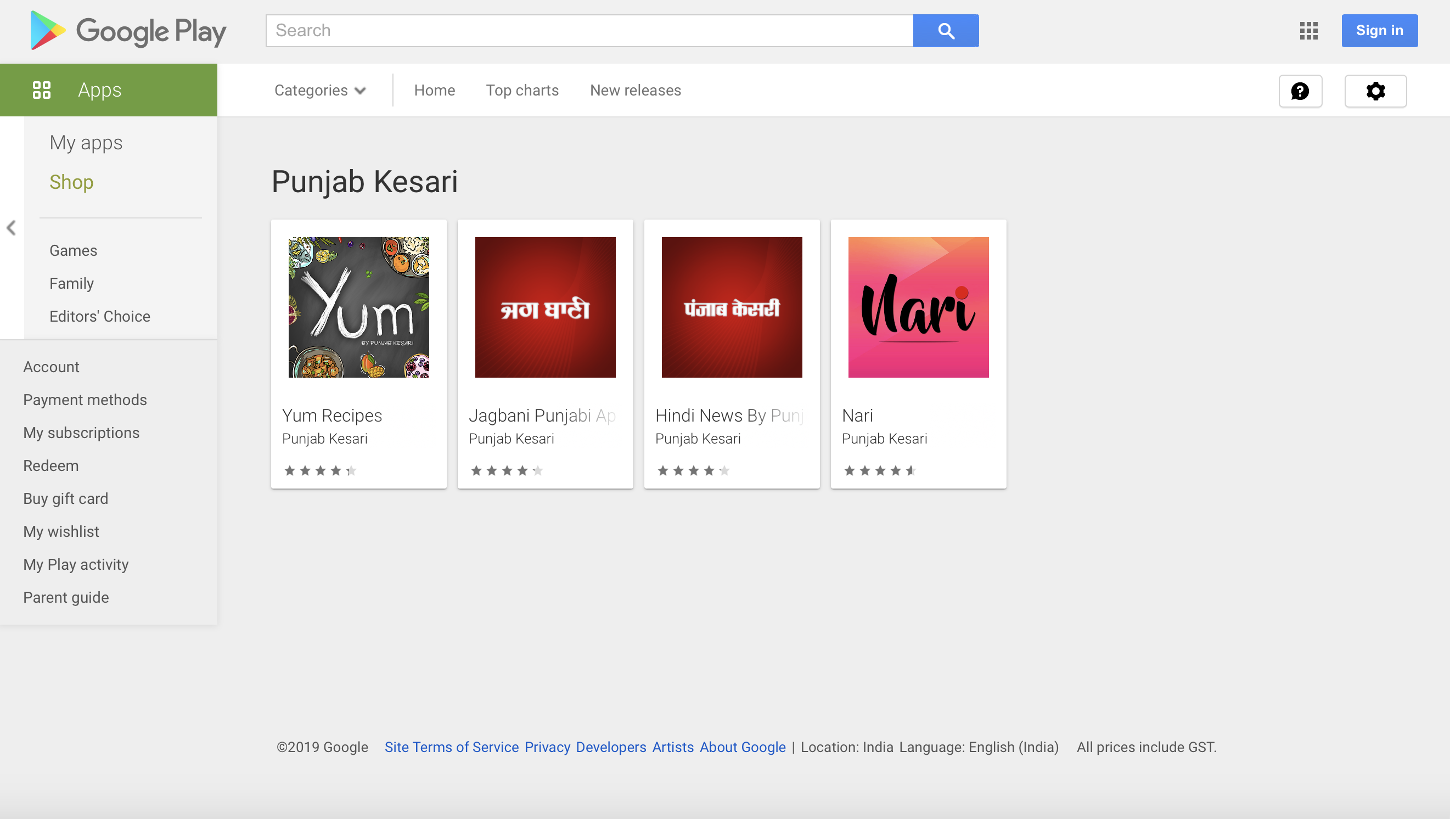Click Language: English (India) footer text
Screen dimensions: 1450x819
pyautogui.click(x=979, y=747)
